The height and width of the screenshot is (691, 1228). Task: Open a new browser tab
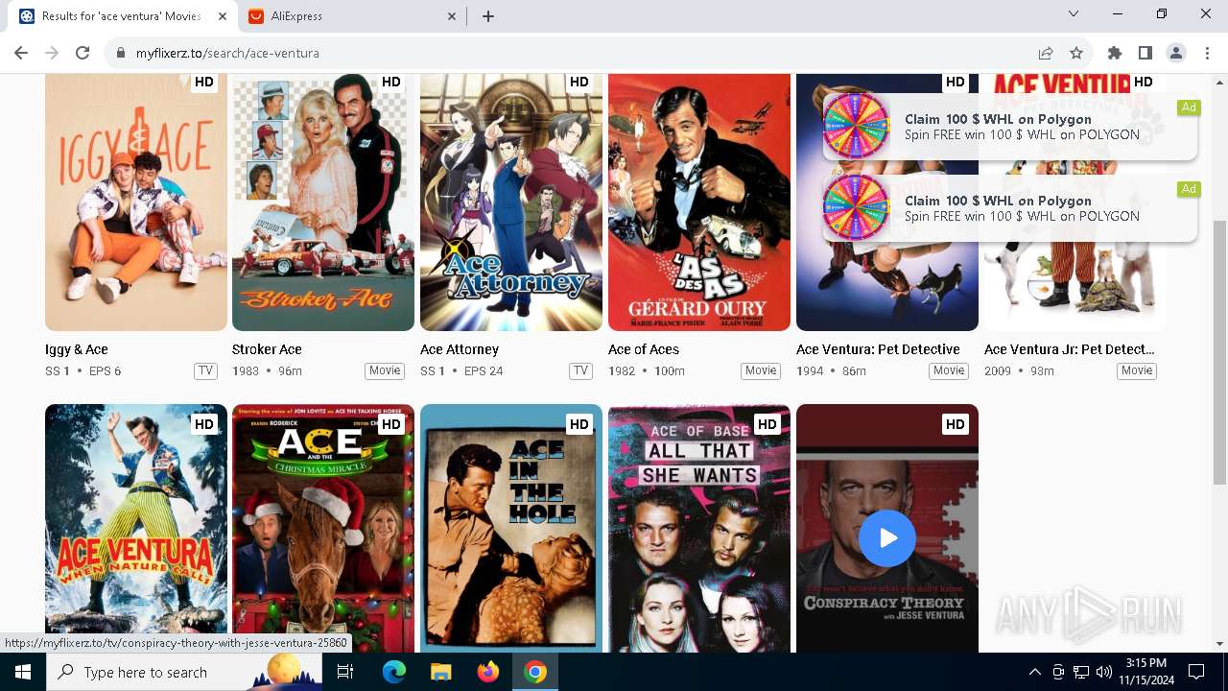(488, 15)
